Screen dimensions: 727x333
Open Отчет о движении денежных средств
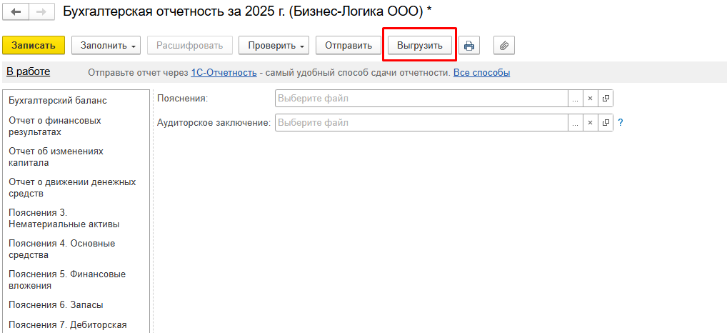click(72, 187)
